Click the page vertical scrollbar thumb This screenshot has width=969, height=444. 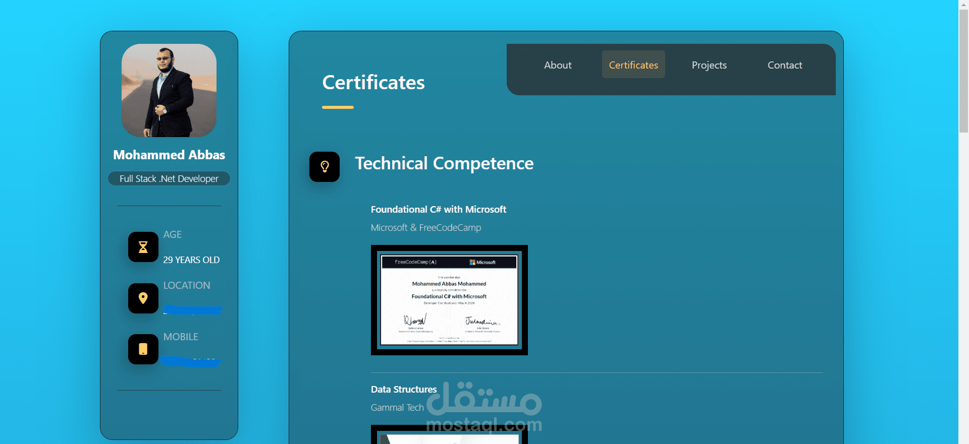963,71
